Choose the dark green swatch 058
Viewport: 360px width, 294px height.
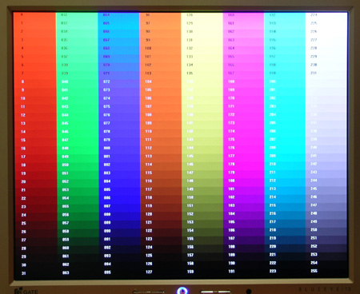point(78,231)
